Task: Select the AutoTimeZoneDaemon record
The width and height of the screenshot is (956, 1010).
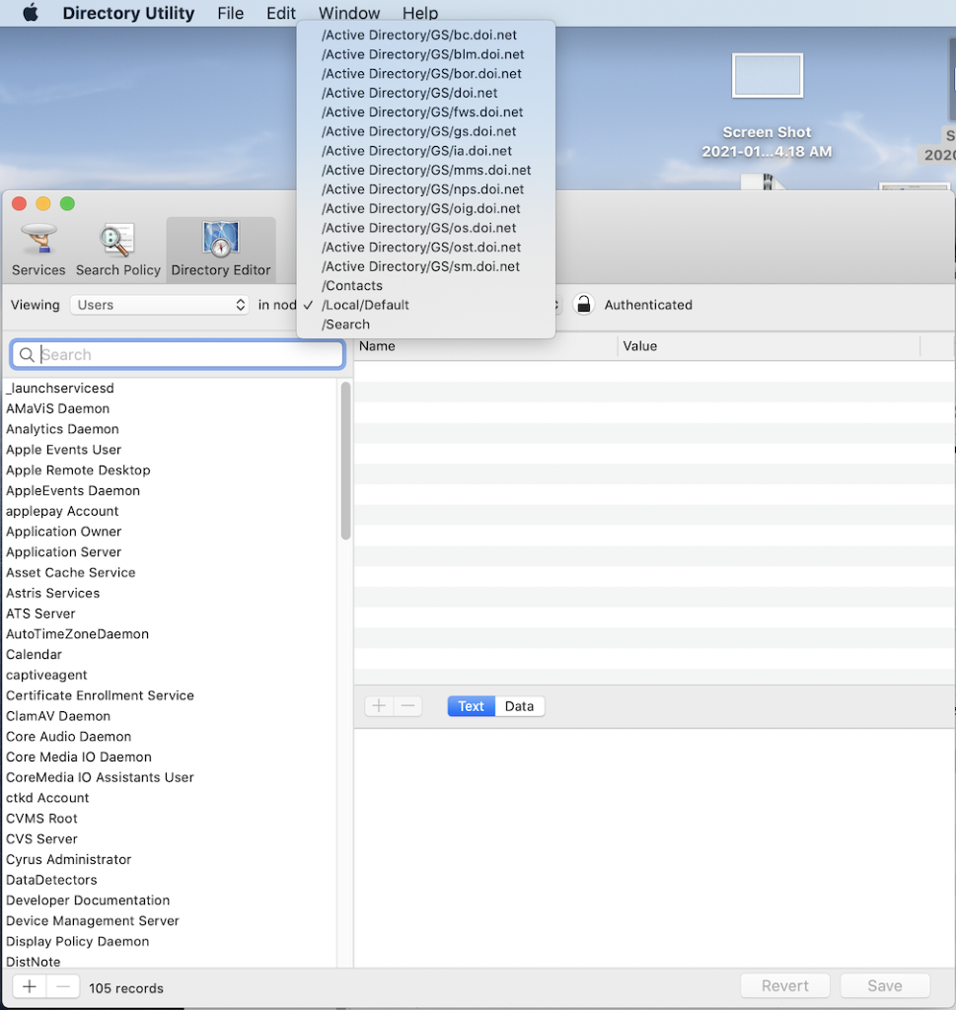Action: 170,634
